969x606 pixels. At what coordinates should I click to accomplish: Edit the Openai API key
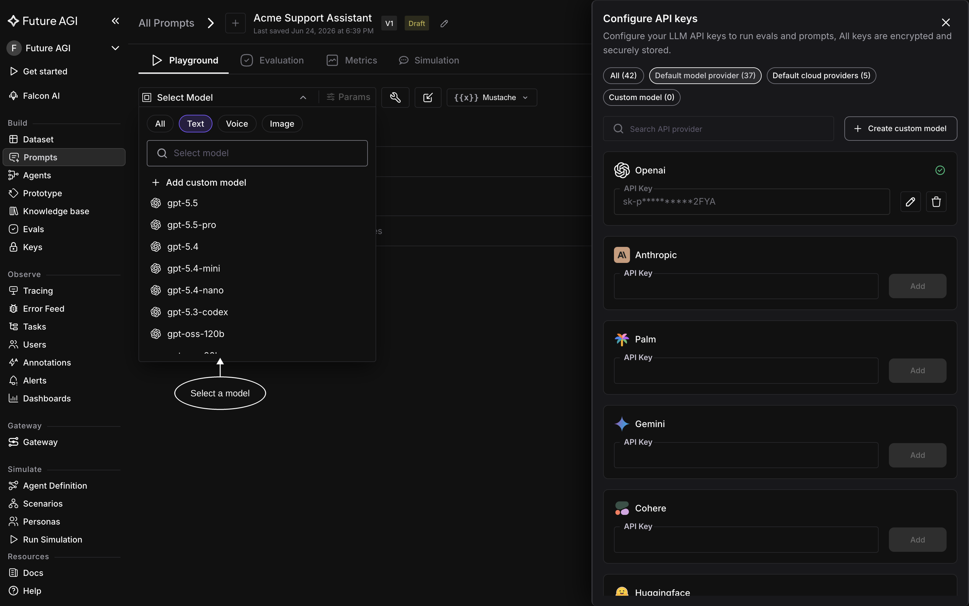tap(911, 202)
